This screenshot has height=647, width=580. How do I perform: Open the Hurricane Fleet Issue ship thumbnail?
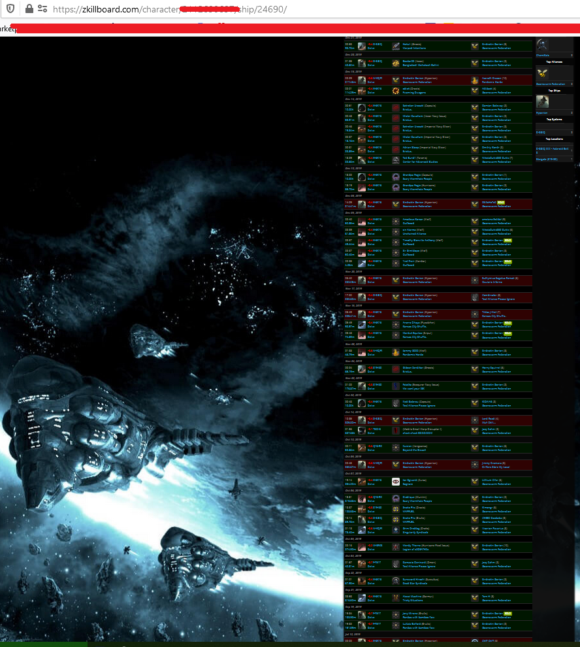pyautogui.click(x=362, y=547)
